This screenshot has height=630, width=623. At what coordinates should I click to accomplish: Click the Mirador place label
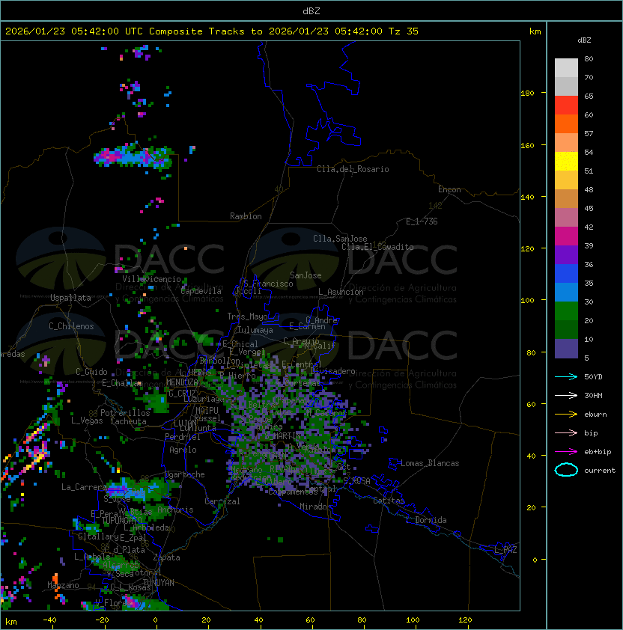pyautogui.click(x=315, y=507)
